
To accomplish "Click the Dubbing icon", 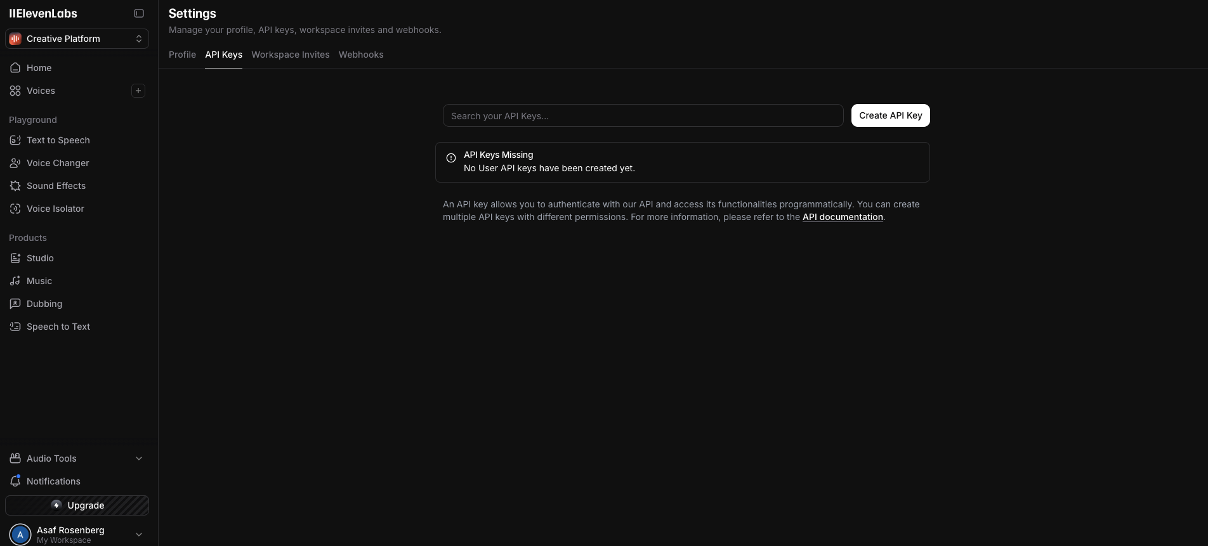I will (15, 304).
